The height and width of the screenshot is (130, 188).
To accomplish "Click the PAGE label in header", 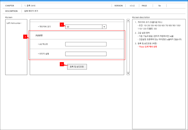I will point(144,5).
